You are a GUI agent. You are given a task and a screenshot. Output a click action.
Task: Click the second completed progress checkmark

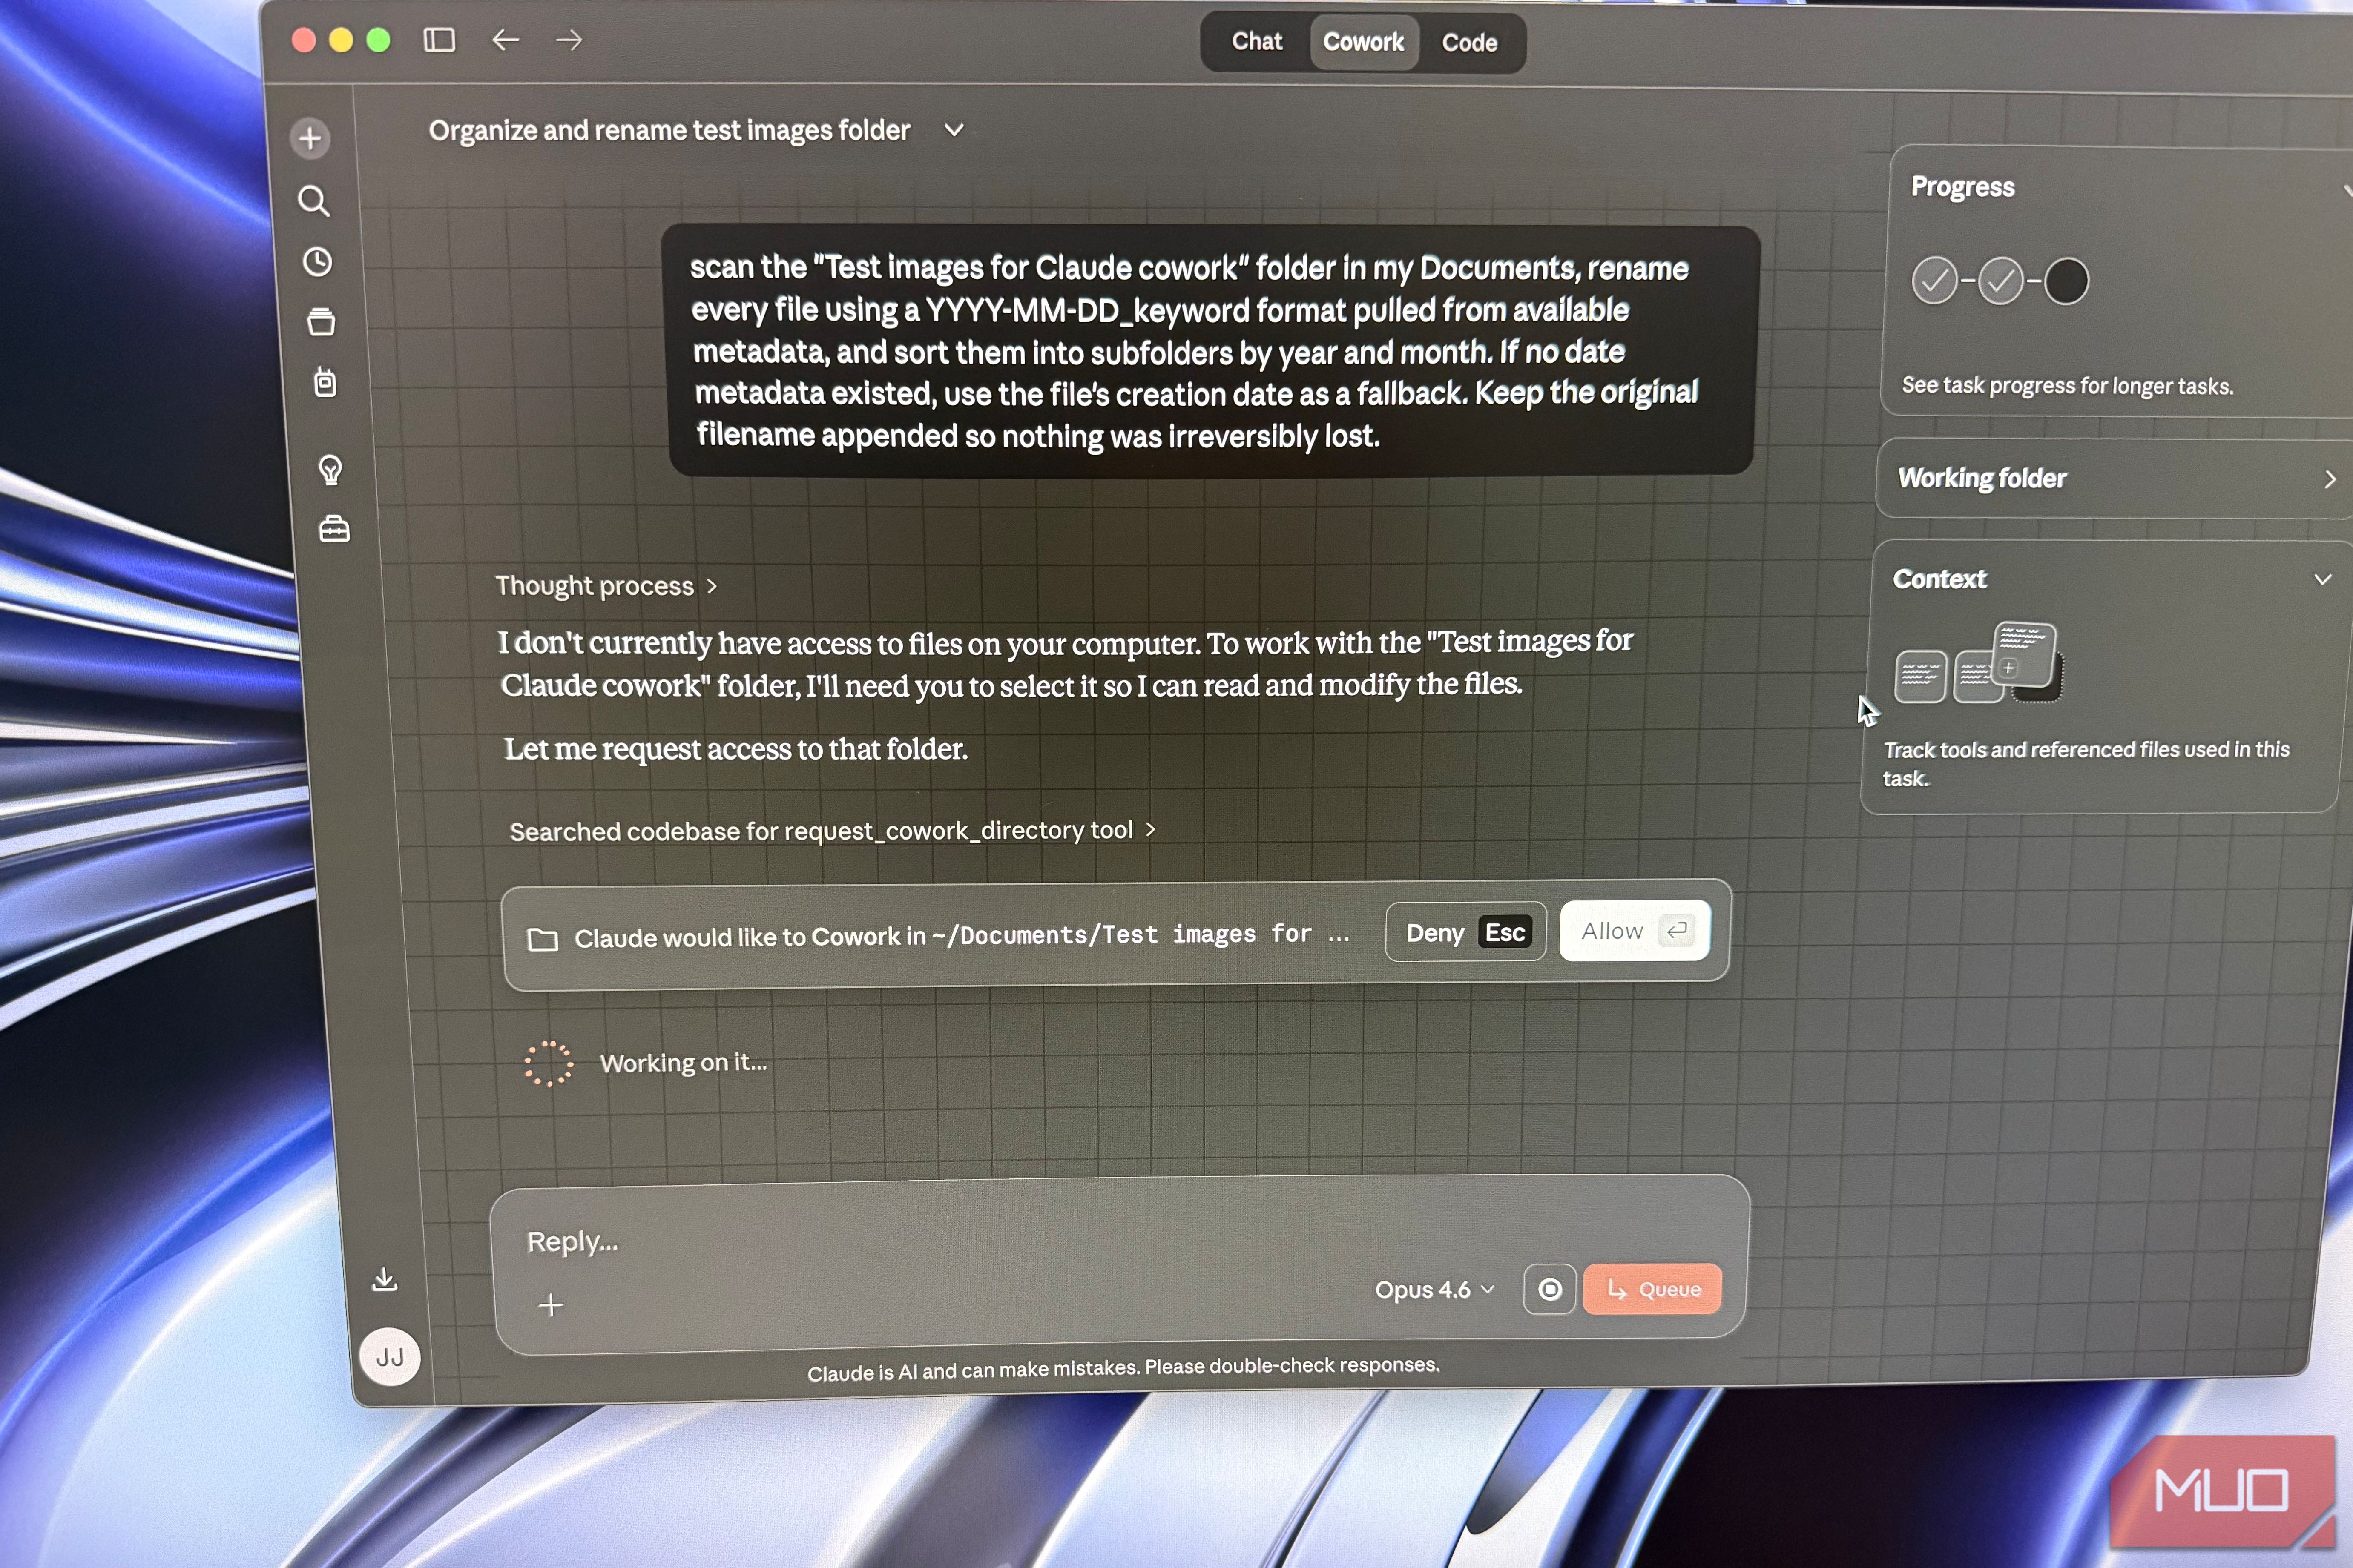click(x=2001, y=281)
